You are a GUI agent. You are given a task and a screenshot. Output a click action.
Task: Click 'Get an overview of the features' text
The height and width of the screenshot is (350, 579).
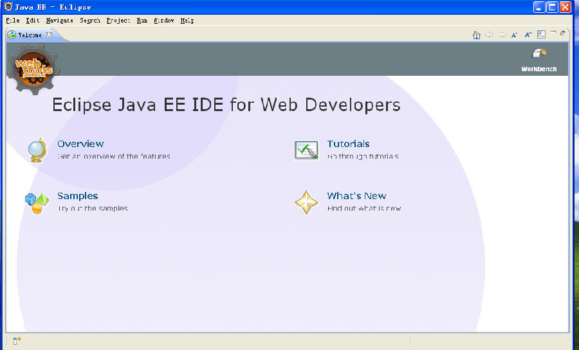(x=114, y=156)
